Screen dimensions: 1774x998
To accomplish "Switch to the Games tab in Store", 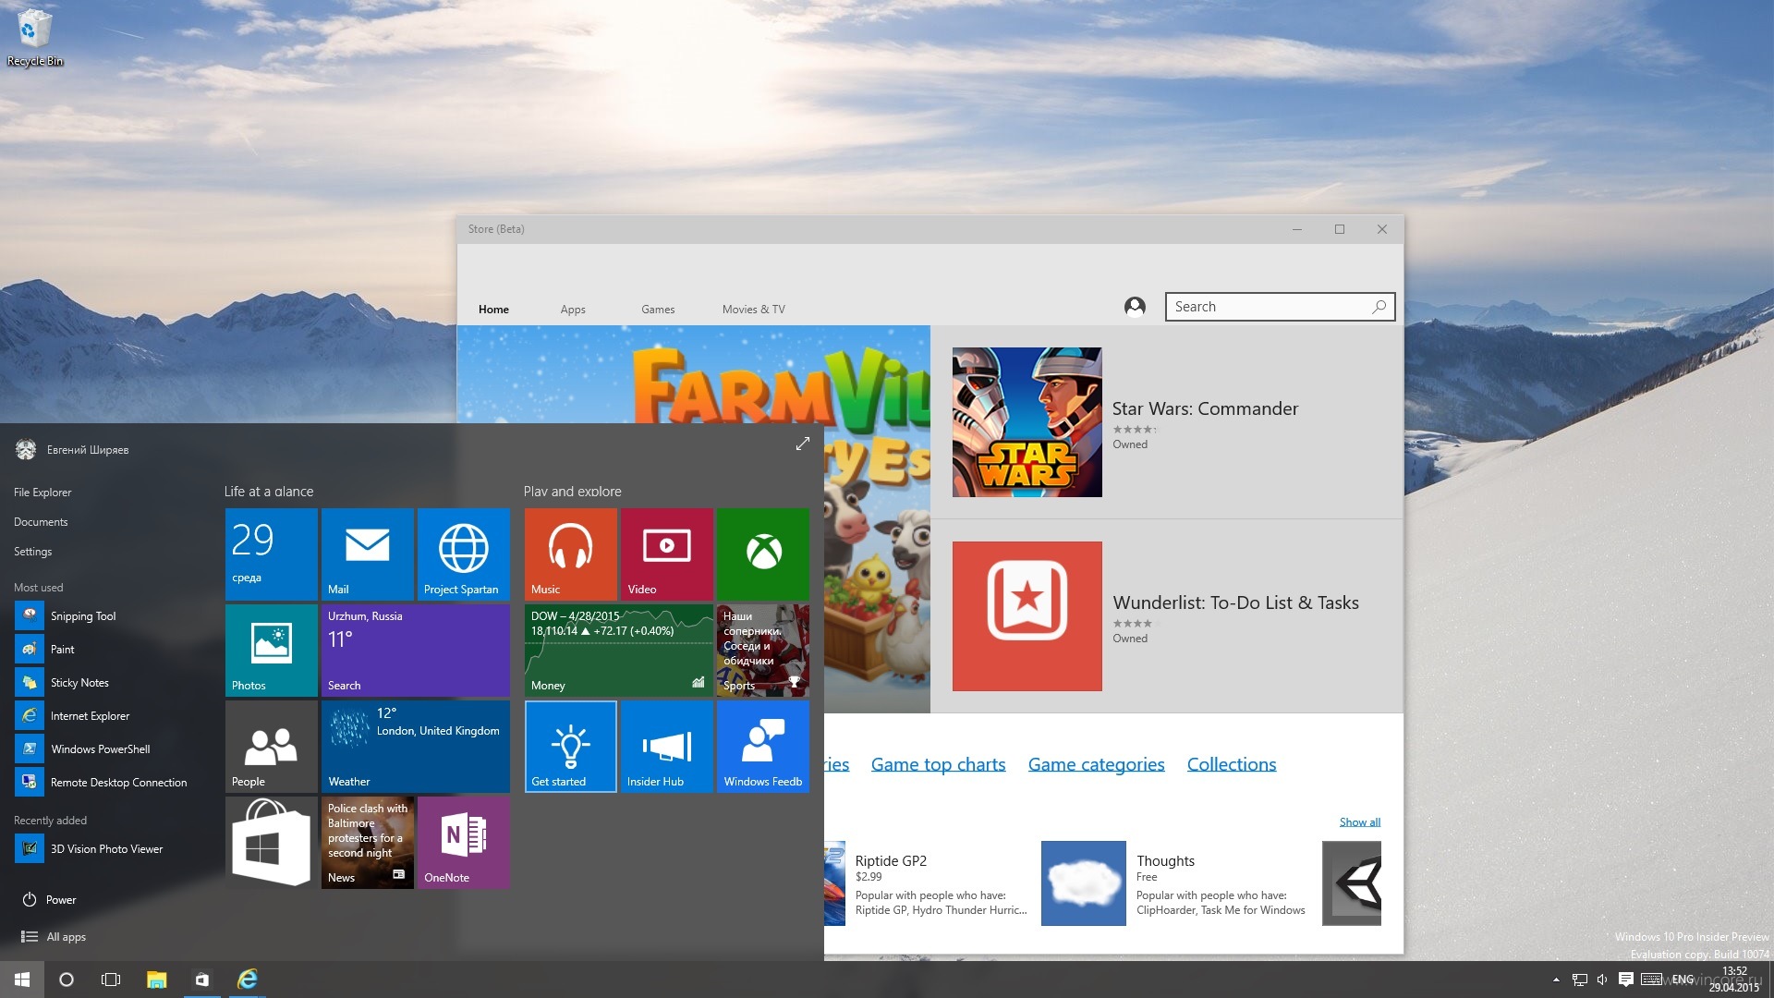I will tap(658, 310).
